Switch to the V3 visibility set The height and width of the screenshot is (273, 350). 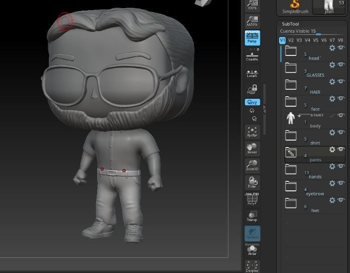pyautogui.click(x=299, y=40)
